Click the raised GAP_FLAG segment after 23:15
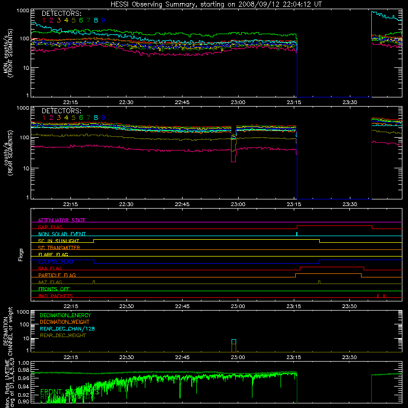Viewport: 408px width, 408px height. (335, 226)
